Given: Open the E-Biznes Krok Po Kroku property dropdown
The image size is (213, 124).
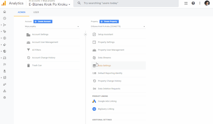Looking at the screenshot, I should (x=118, y=27).
